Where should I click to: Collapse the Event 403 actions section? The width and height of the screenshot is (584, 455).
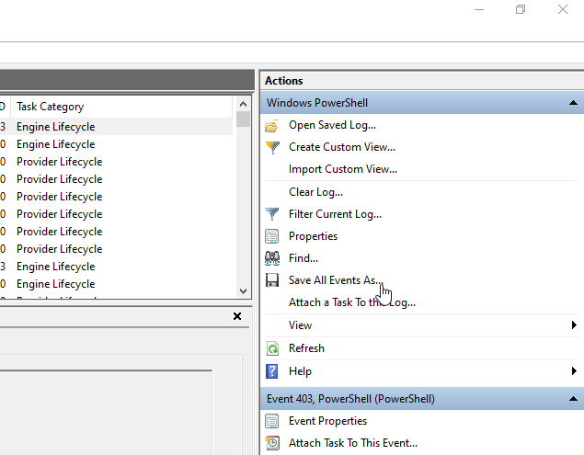(574, 399)
